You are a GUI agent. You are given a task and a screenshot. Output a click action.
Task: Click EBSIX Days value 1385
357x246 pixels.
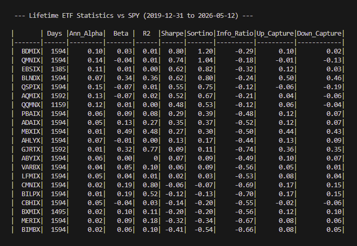click(x=58, y=69)
